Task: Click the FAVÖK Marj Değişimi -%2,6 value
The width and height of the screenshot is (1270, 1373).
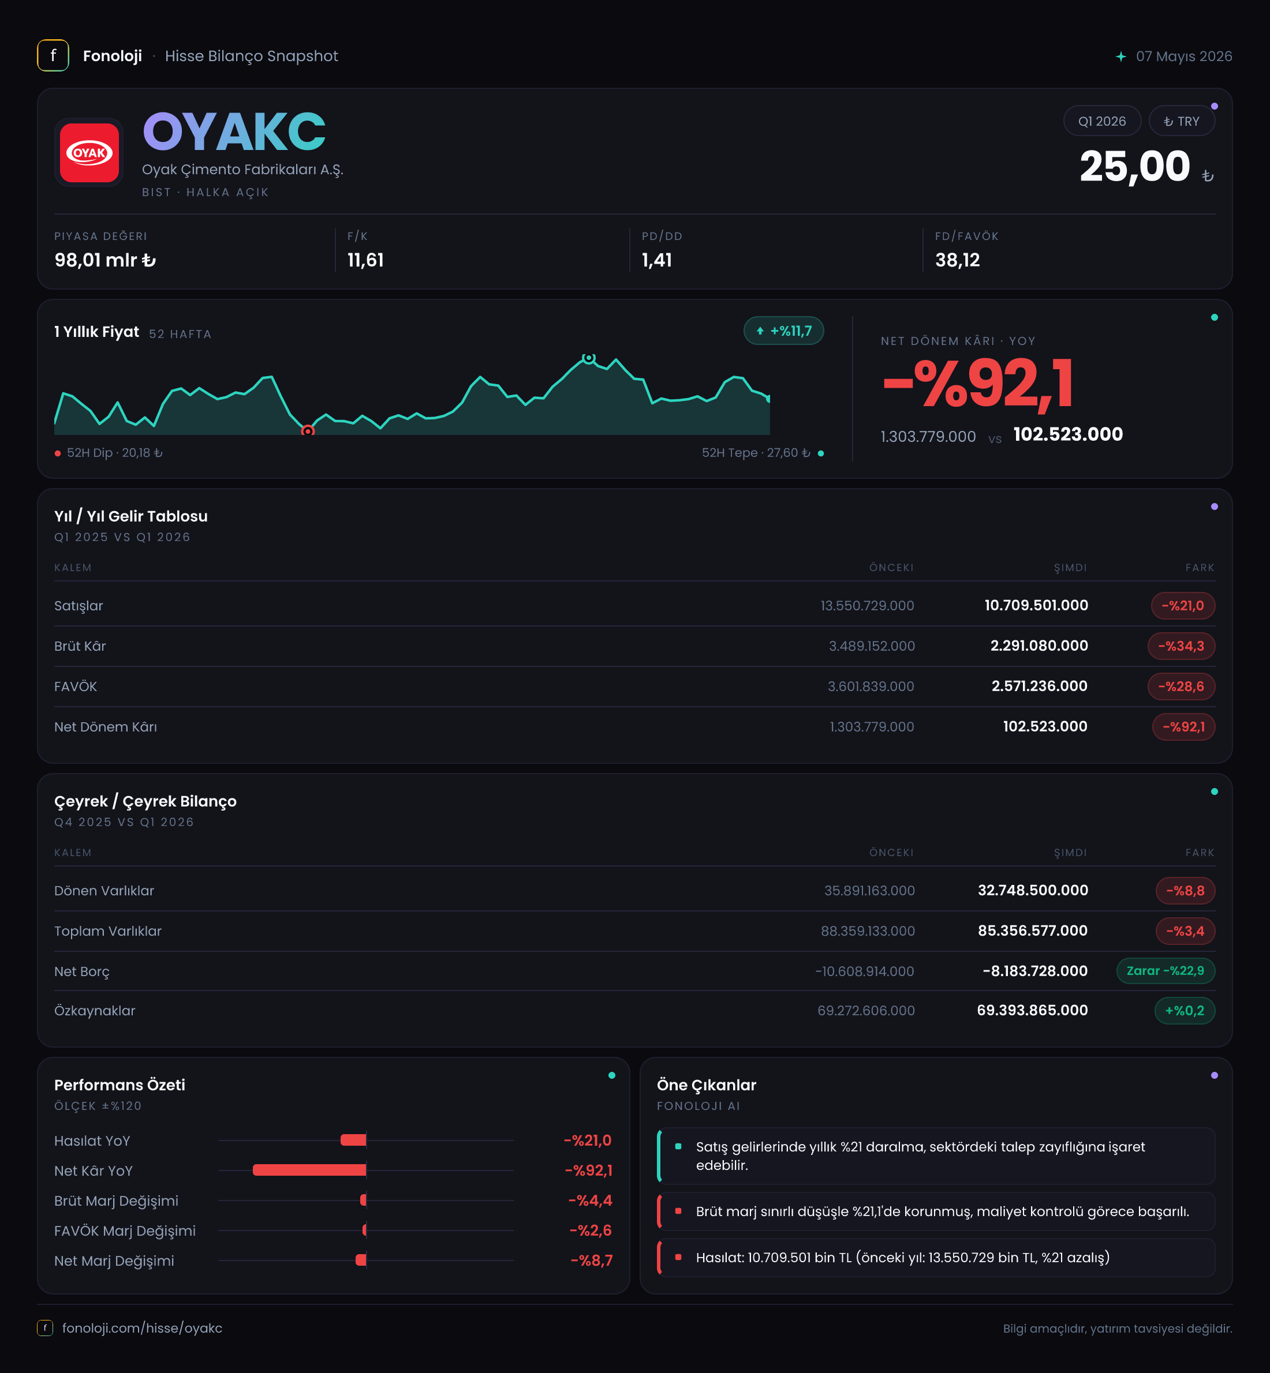Action: click(x=591, y=1230)
